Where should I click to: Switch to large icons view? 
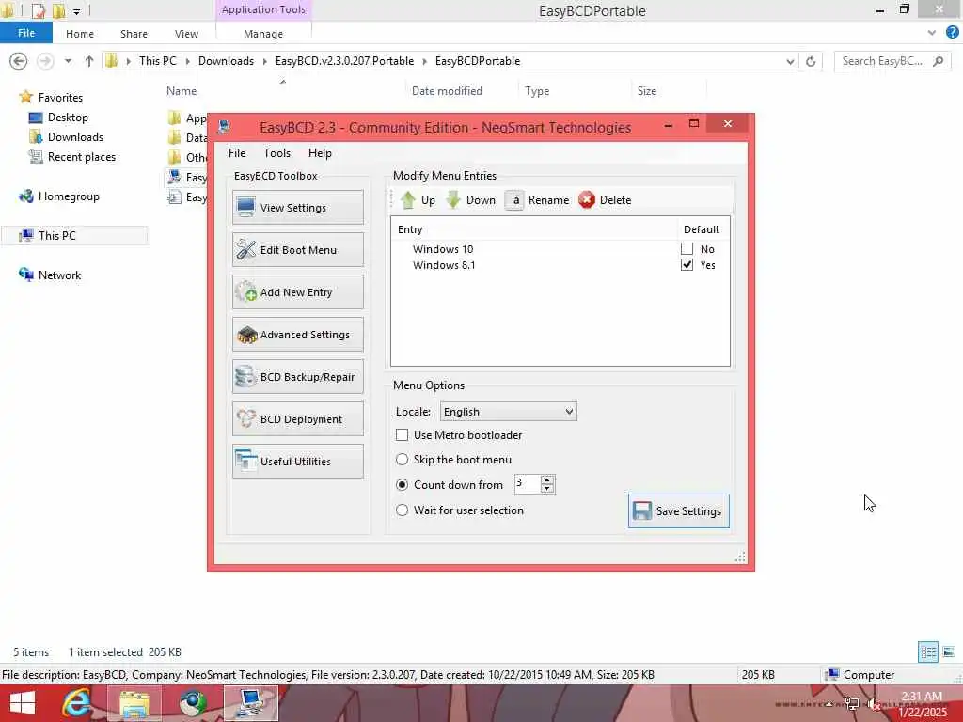(x=949, y=652)
